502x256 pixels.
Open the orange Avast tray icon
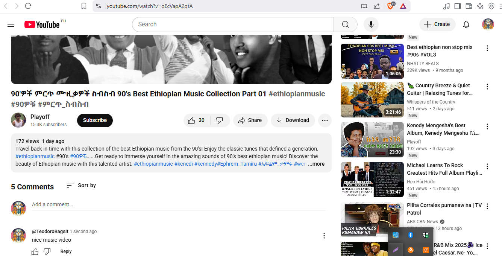point(411,250)
